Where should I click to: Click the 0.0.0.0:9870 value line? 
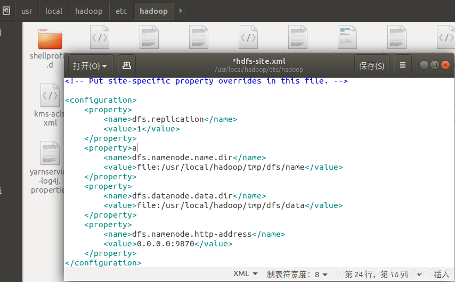[168, 244]
